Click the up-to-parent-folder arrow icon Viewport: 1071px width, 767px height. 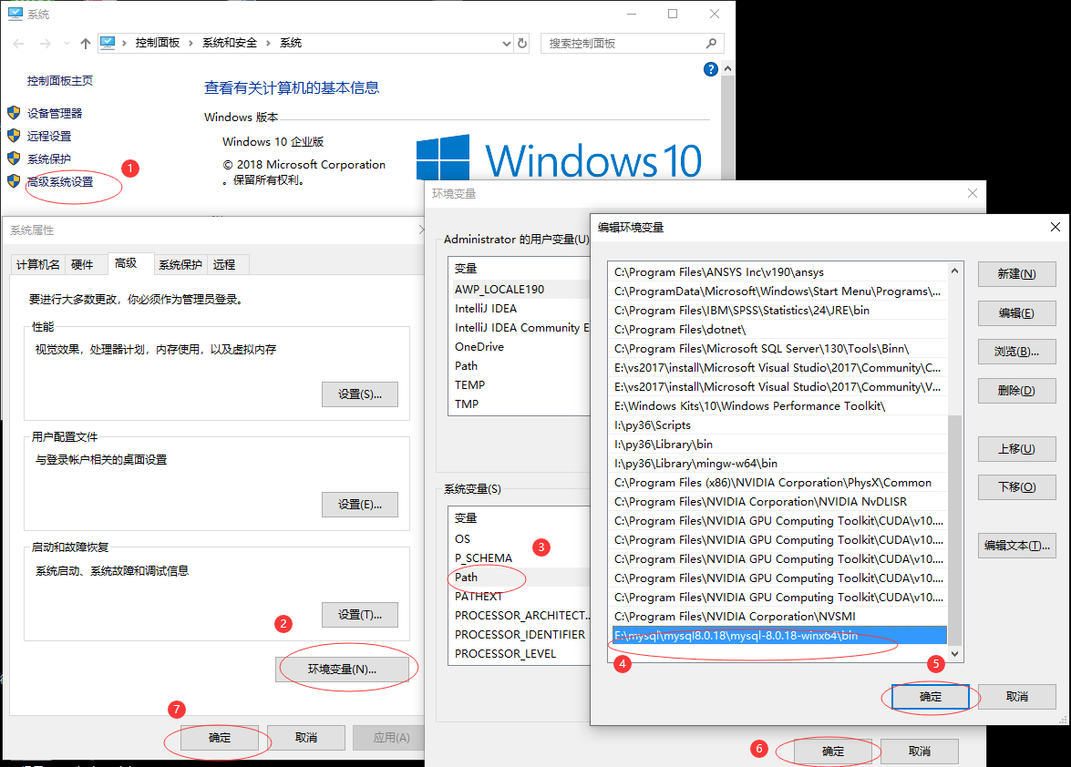(86, 42)
